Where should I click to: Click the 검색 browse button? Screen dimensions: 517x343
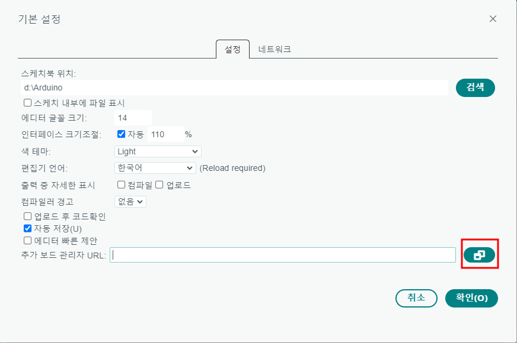coord(475,88)
